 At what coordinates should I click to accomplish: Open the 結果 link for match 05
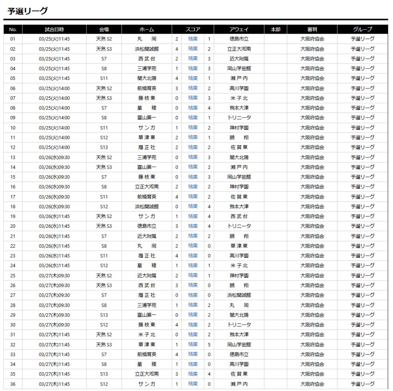[x=193, y=78]
